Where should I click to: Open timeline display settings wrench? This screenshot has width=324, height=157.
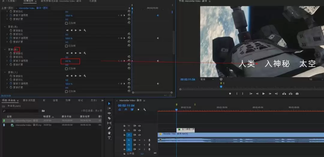coord(144,110)
